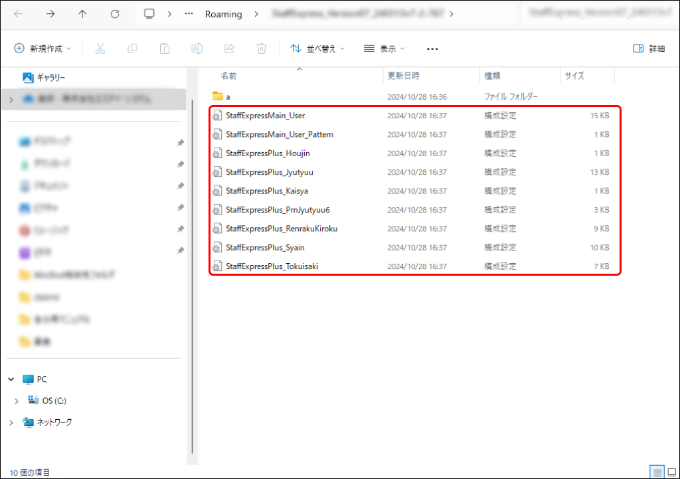Click config file icon for StaffExpressPlus_Houjin
This screenshot has height=479, width=680.
click(x=217, y=153)
